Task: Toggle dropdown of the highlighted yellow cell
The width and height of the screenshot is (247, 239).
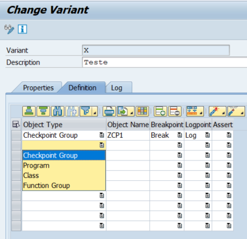Action: click(102, 145)
